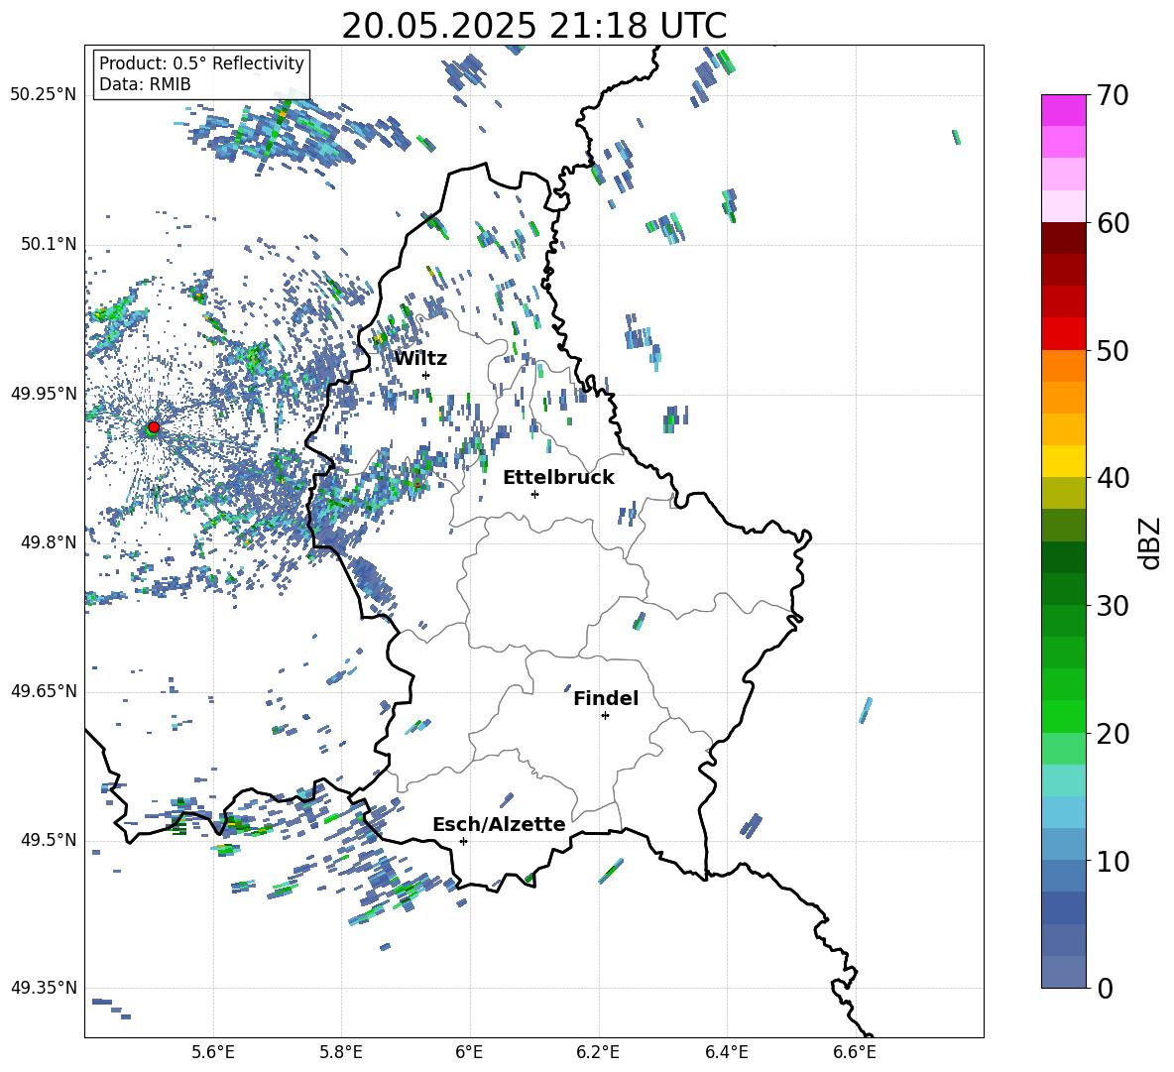
Task: Click the Findel label
Action: (606, 698)
